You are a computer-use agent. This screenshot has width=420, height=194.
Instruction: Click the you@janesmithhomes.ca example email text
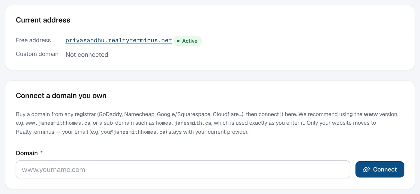point(133,132)
